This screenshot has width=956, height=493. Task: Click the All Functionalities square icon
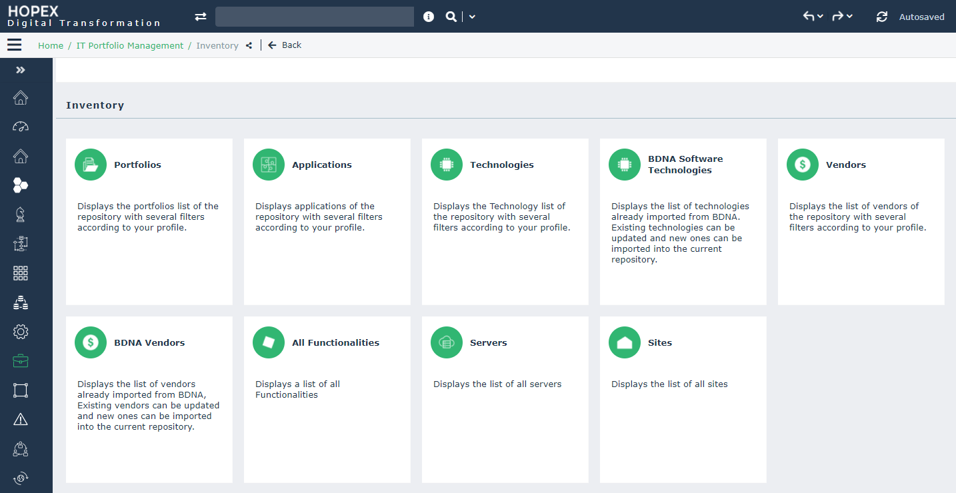[x=269, y=342]
